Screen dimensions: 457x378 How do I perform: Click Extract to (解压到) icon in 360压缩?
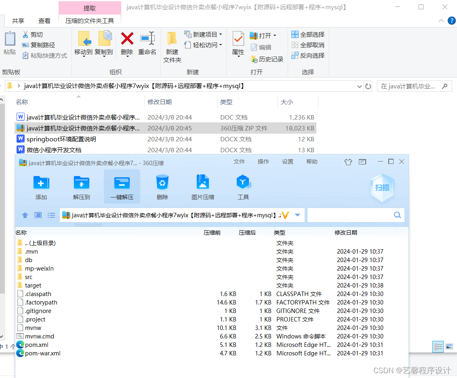82,183
